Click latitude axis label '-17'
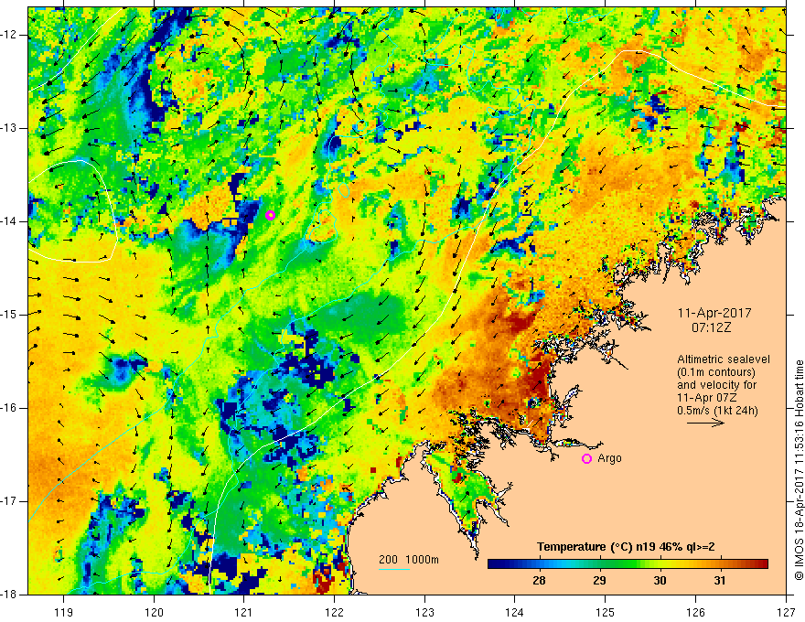The height and width of the screenshot is (622, 805). 10,501
